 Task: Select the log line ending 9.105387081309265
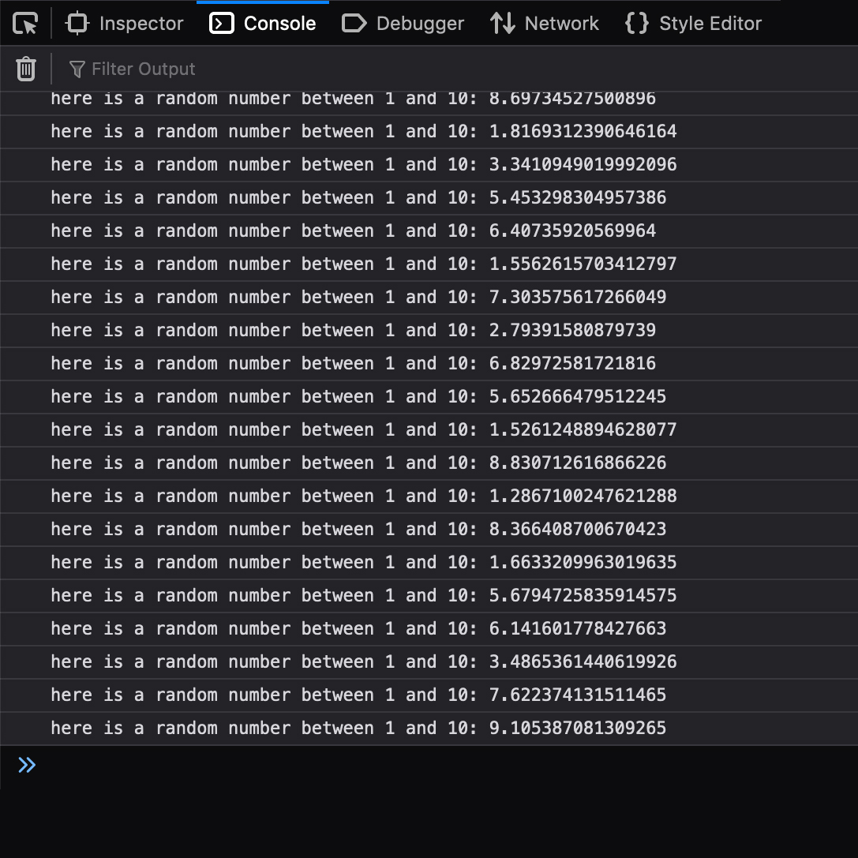click(358, 728)
